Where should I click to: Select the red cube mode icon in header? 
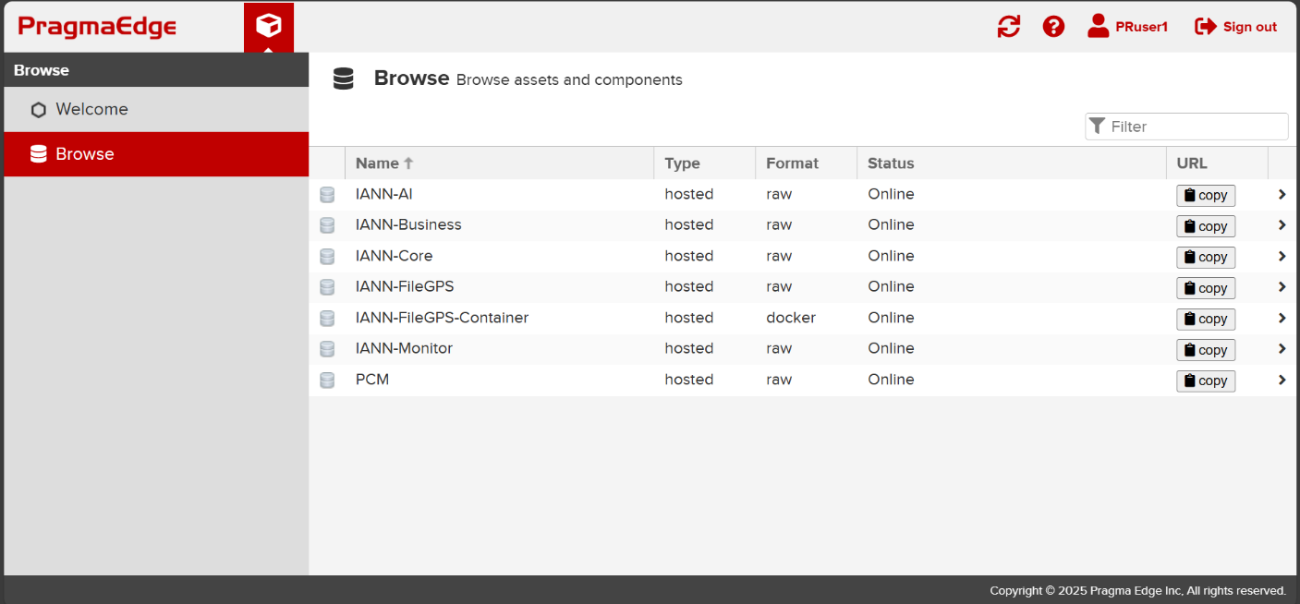268,23
